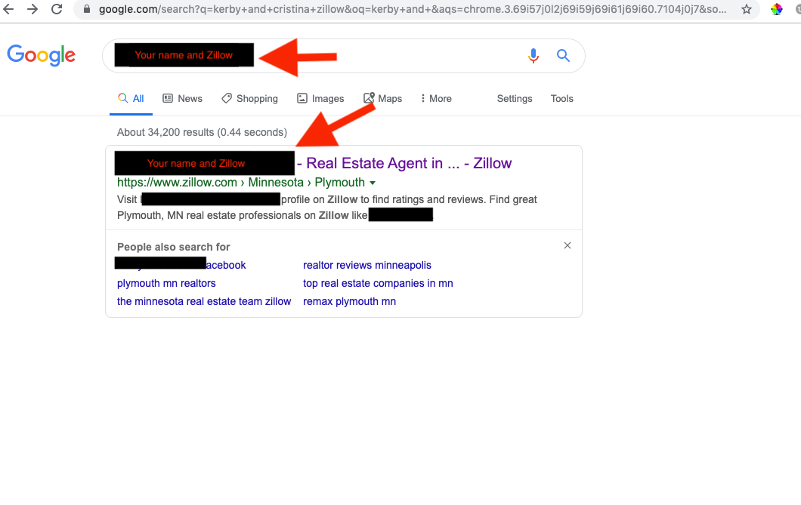This screenshot has height=505, width=801.
Task: Open the Real Estate Agent Zillow result
Action: click(x=404, y=163)
